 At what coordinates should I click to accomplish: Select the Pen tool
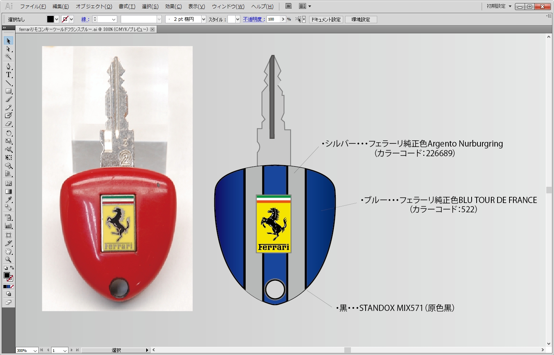(8, 67)
